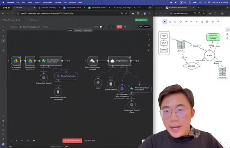Click Add tag next to workflow name
Image resolution: width=230 pixels, height=148 pixels.
(x=45, y=27)
